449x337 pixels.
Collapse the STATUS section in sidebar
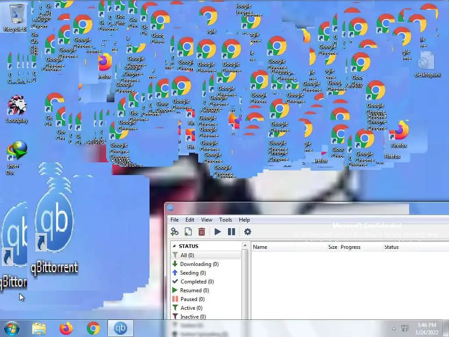[x=174, y=246]
